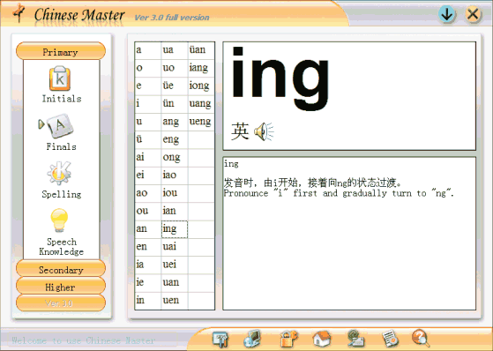The image size is (493, 351).
Task: Select the final "uang"
Action: click(201, 104)
